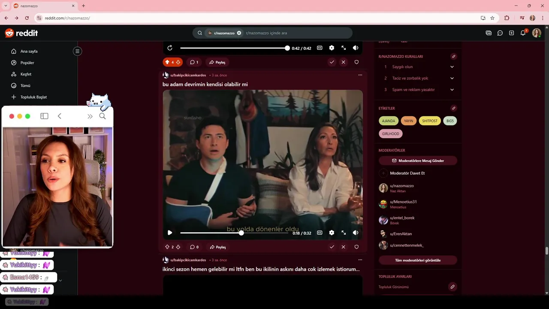Expand rule 1 Saygılı olun
This screenshot has height=309, width=549.
click(x=418, y=67)
